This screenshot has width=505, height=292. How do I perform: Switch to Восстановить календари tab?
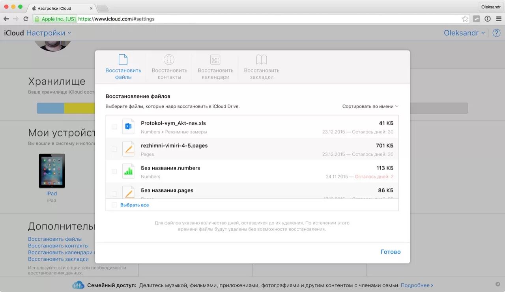pyautogui.click(x=215, y=67)
